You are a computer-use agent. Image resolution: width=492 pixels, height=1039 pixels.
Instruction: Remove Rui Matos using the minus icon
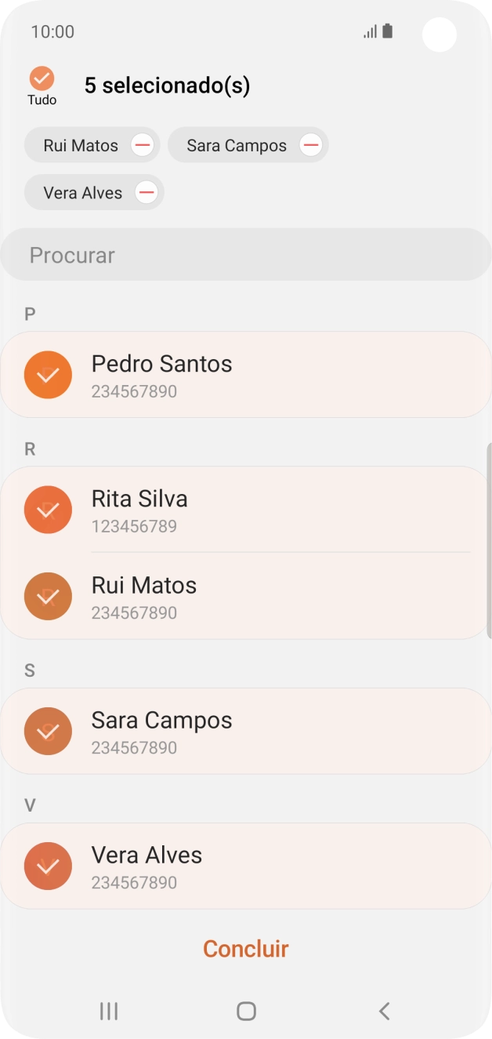click(143, 144)
